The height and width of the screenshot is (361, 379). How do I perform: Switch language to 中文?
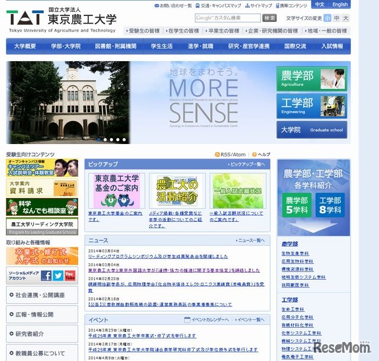click(x=320, y=5)
